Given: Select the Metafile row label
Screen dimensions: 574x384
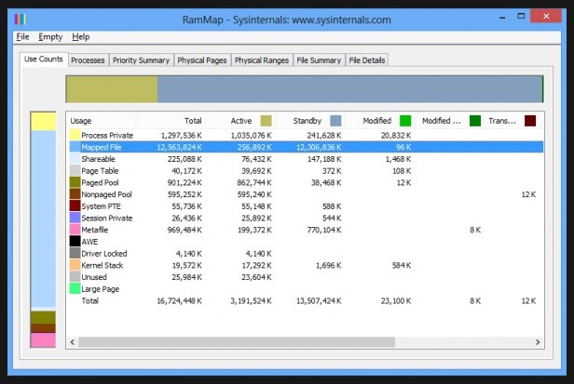Looking at the screenshot, I should pyautogui.click(x=95, y=230).
